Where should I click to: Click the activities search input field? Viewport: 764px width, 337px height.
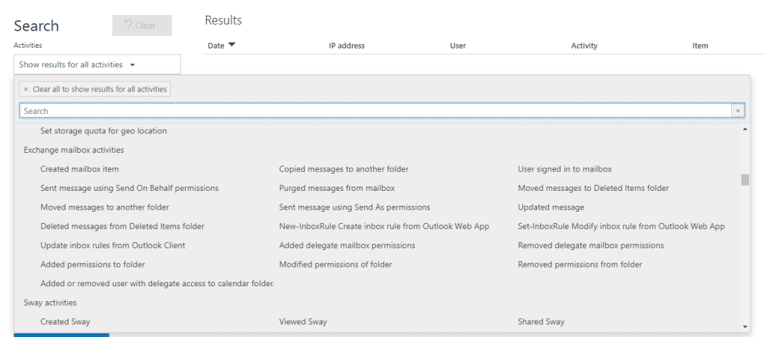[375, 111]
